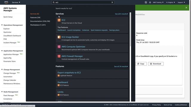Open the Terms of Use footer link
Screen dimensions: 191x107
tap(168, 105)
